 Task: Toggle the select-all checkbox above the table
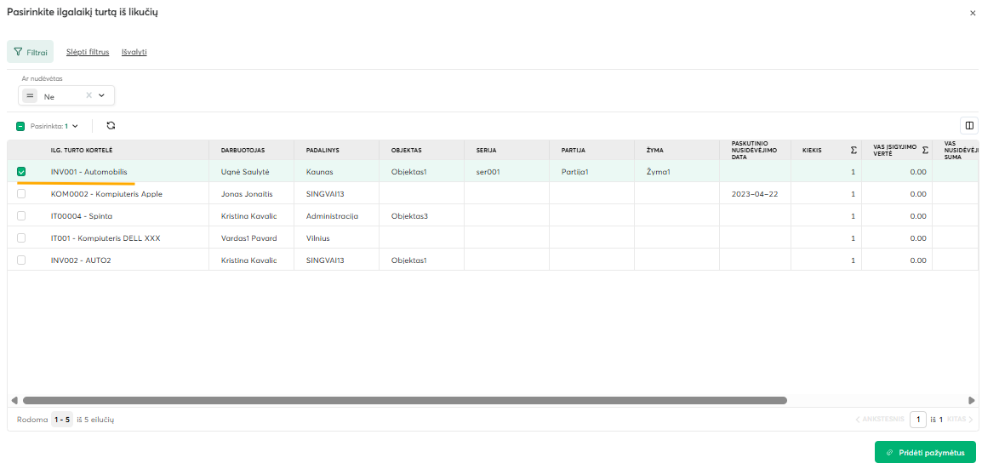click(20, 126)
